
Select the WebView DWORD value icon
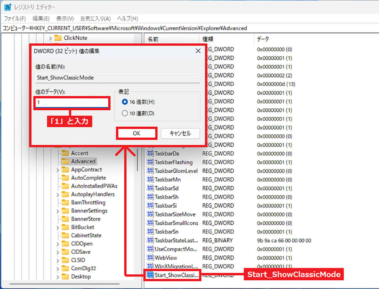pyautogui.click(x=150, y=258)
